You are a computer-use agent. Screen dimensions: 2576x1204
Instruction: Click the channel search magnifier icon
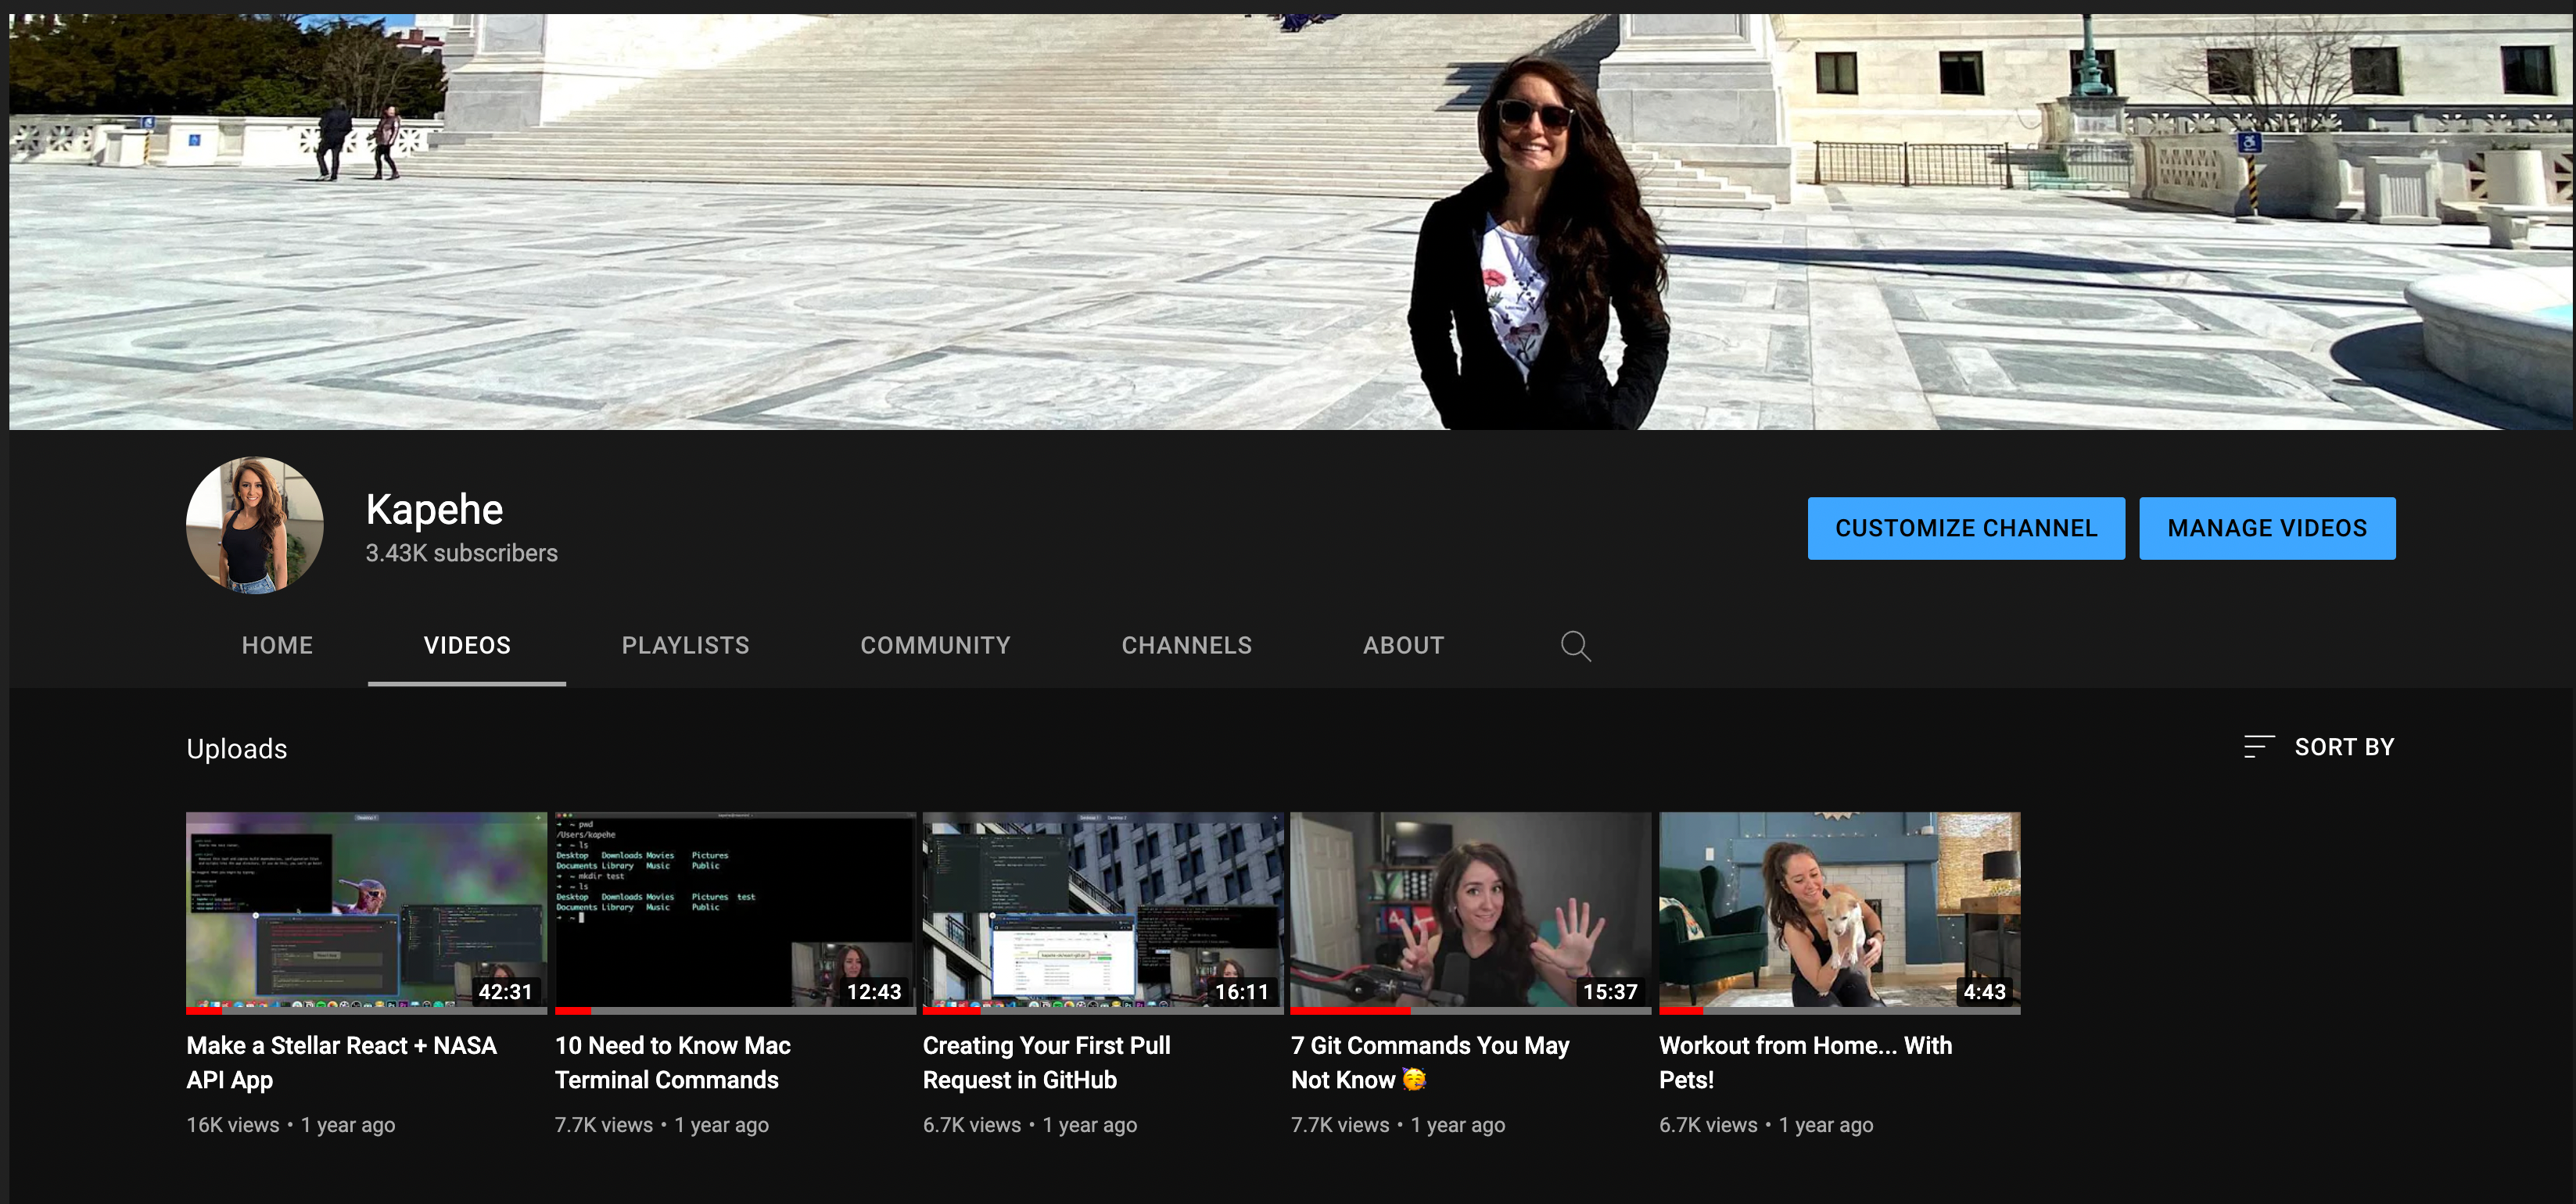click(x=1575, y=646)
